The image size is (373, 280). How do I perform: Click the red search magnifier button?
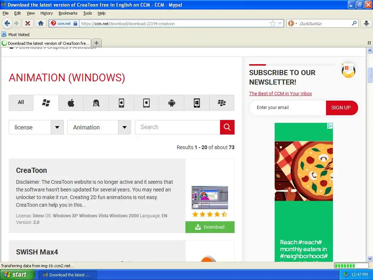point(227,127)
